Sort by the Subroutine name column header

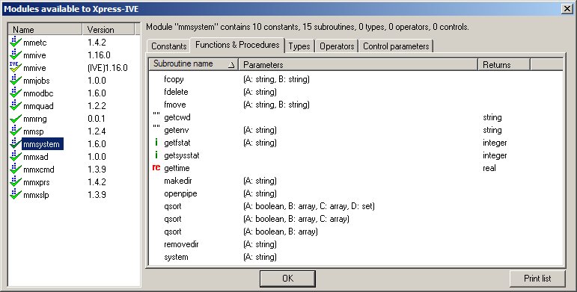(x=194, y=64)
